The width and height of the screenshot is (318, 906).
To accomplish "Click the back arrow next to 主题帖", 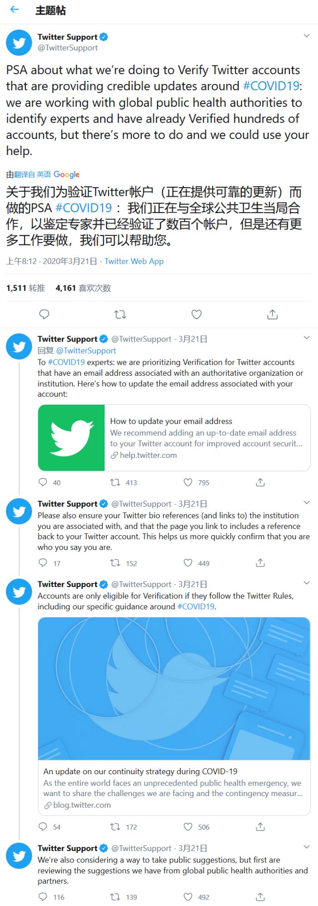I will 15,10.
